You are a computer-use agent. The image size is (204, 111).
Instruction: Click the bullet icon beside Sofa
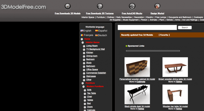85,90
